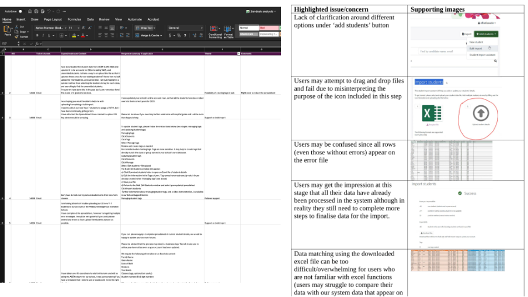Click the Save As edit icon in title bar

(x=43, y=12)
